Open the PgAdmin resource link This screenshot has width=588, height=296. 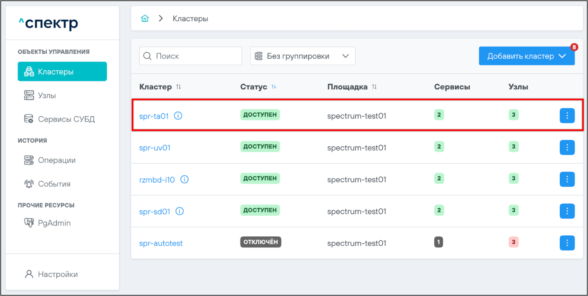pos(54,223)
